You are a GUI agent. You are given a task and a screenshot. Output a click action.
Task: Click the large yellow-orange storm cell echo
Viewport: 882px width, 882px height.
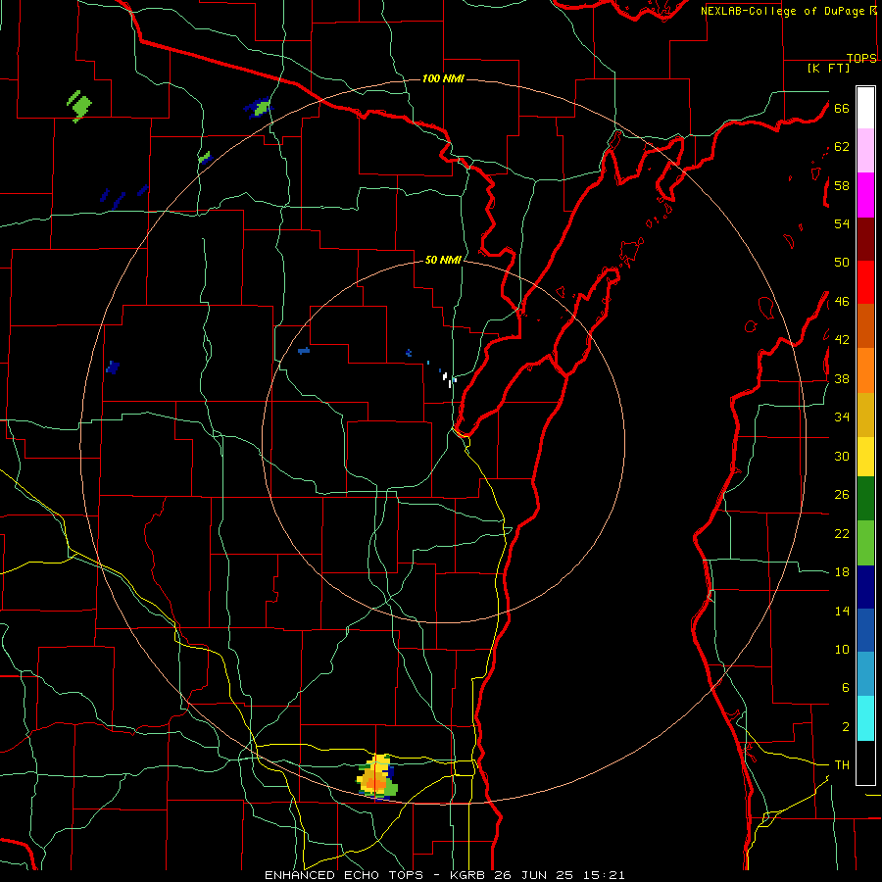click(375, 778)
